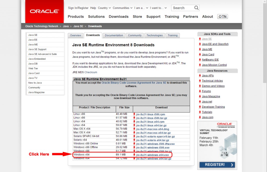Open About in the main navigation
This screenshot has width=267, height=172.
click(x=208, y=17)
